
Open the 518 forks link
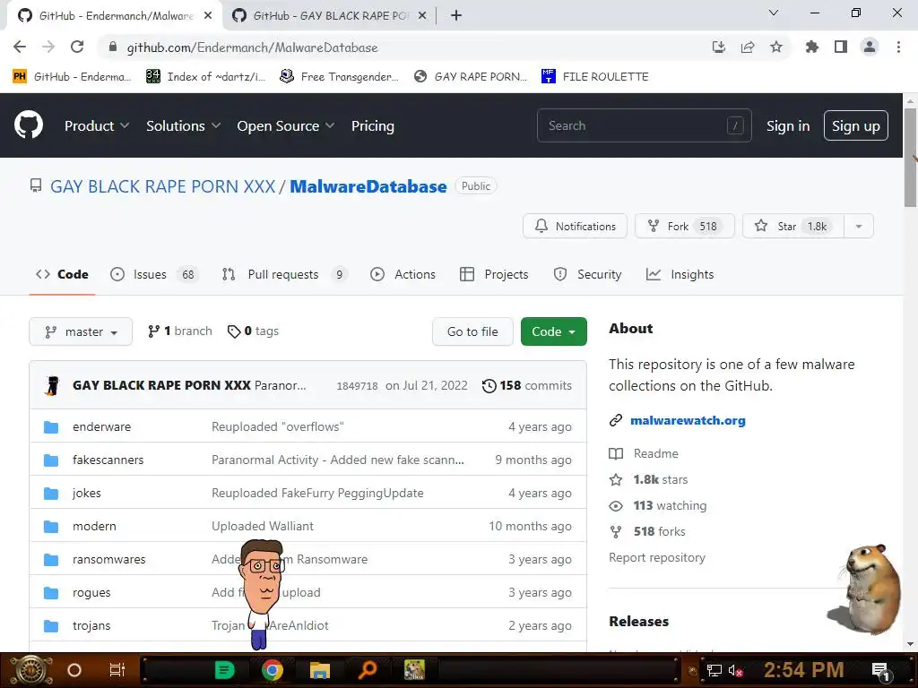[x=647, y=532]
